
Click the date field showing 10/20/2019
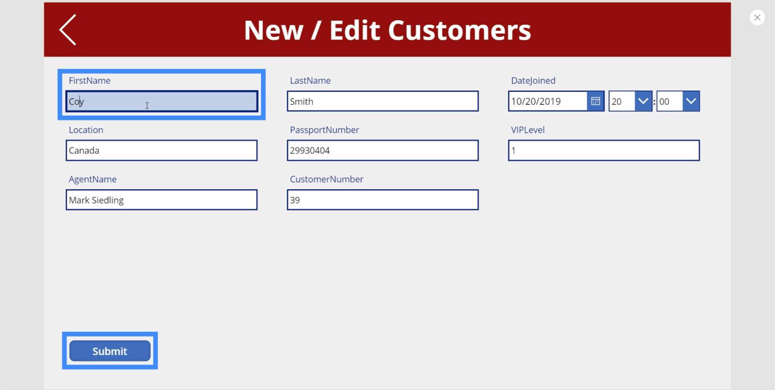coord(548,102)
